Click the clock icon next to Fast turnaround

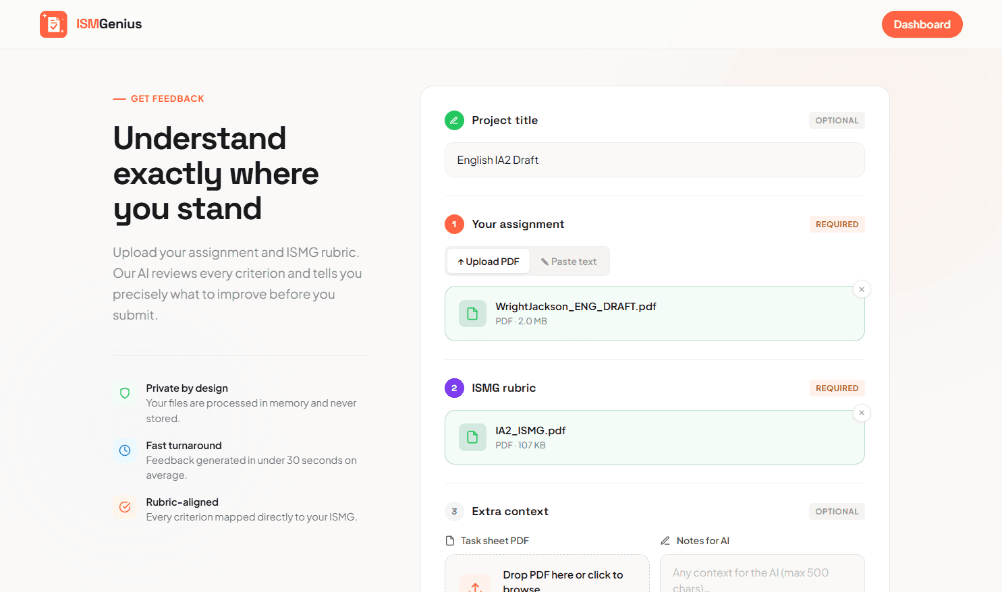click(125, 450)
